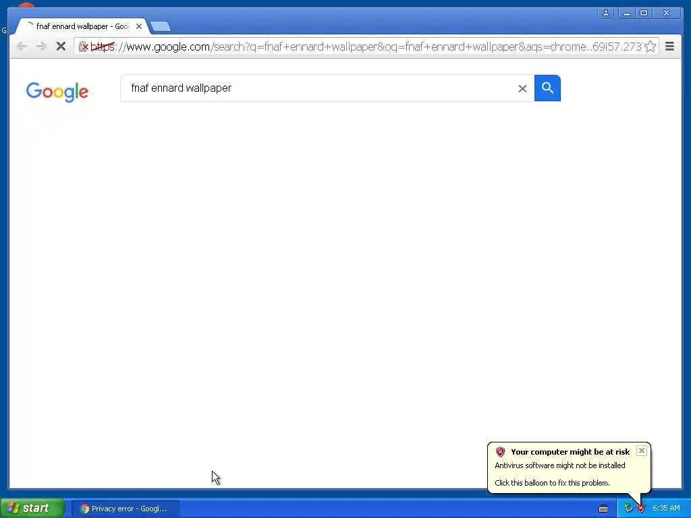Close the fnaf ennard wallpaper tab
Viewport: 691px width, 518px height.
(139, 26)
